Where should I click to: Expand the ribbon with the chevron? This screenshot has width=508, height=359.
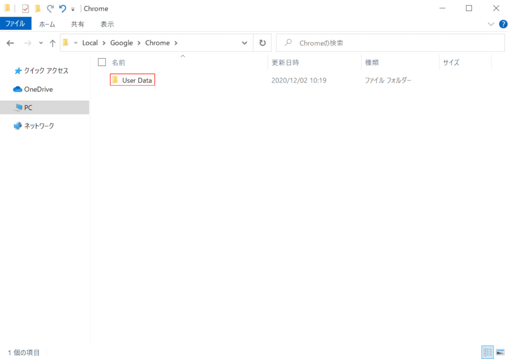pyautogui.click(x=491, y=24)
